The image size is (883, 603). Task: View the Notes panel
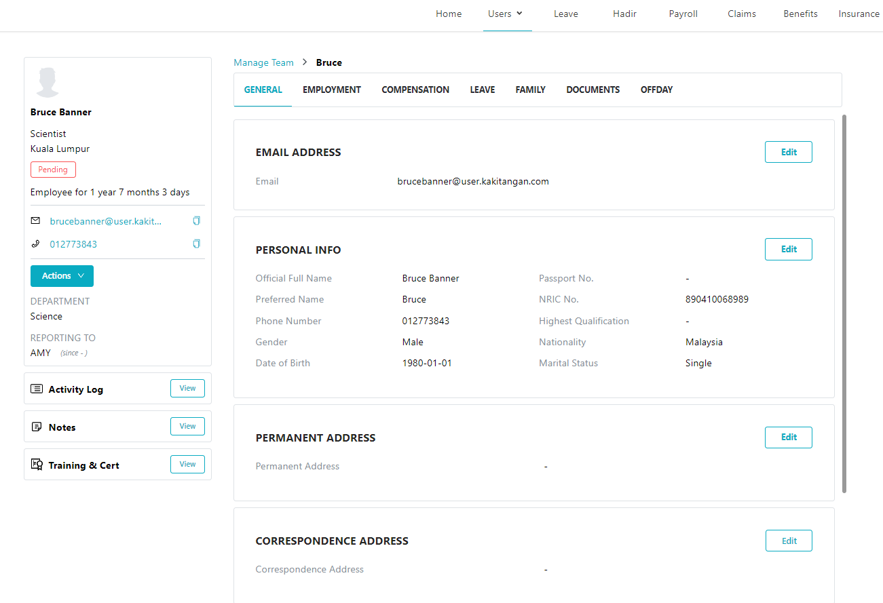[187, 427]
